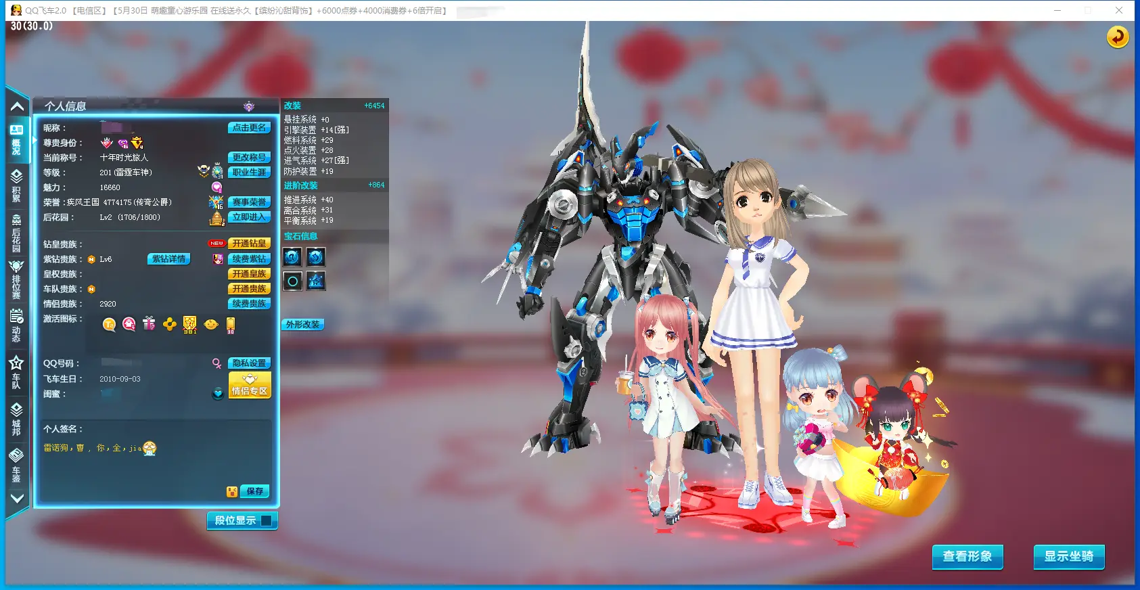This screenshot has width=1140, height=590.
Task: View 紫钻详情 details
Action: point(169,259)
